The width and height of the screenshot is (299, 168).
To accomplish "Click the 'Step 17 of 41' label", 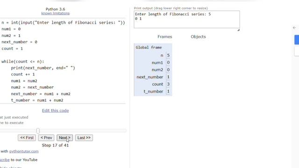I will 55,145.
